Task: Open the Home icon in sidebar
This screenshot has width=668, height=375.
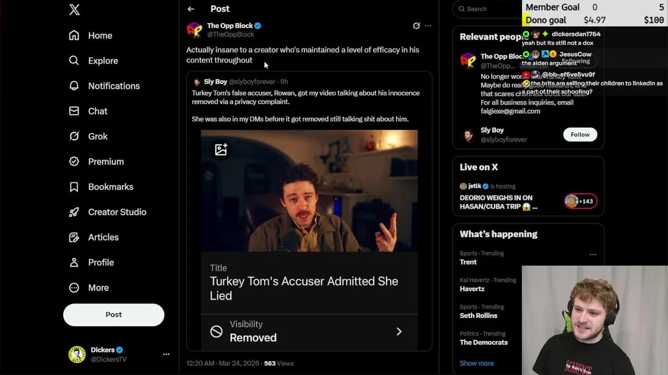Action: [74, 35]
